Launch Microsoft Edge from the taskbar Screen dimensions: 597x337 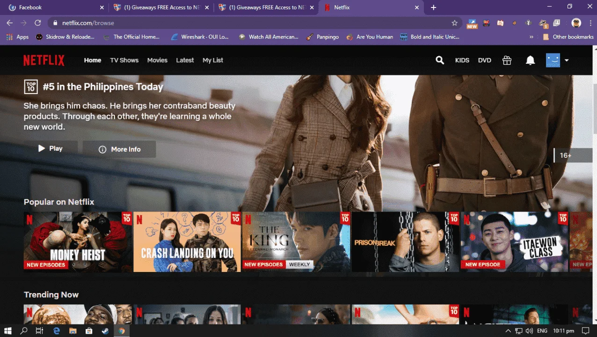pyautogui.click(x=57, y=330)
